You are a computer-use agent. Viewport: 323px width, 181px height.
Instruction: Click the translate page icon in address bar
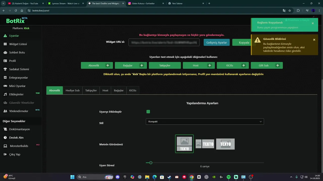284,11
